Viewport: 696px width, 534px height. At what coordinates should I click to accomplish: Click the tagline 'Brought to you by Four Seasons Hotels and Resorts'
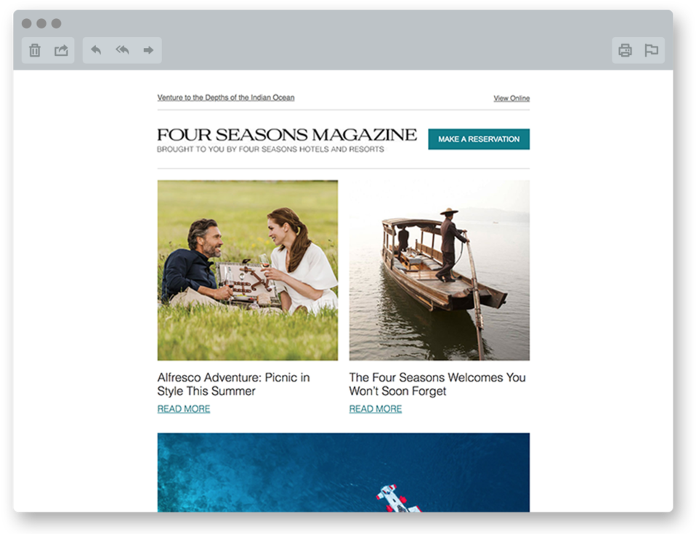(x=270, y=149)
